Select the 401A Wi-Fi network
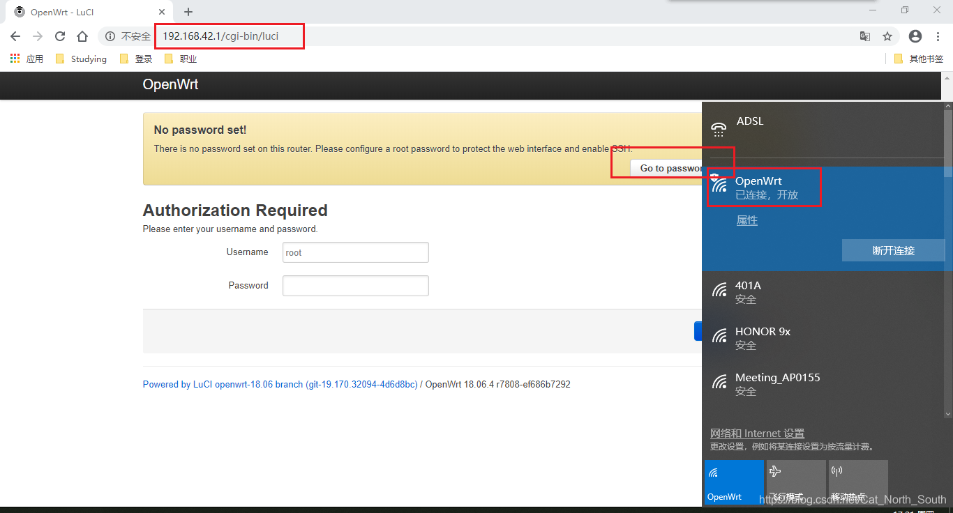Screen dimensions: 953x513 click(823, 292)
